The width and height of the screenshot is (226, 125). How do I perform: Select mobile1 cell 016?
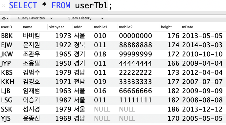(x=100, y=91)
